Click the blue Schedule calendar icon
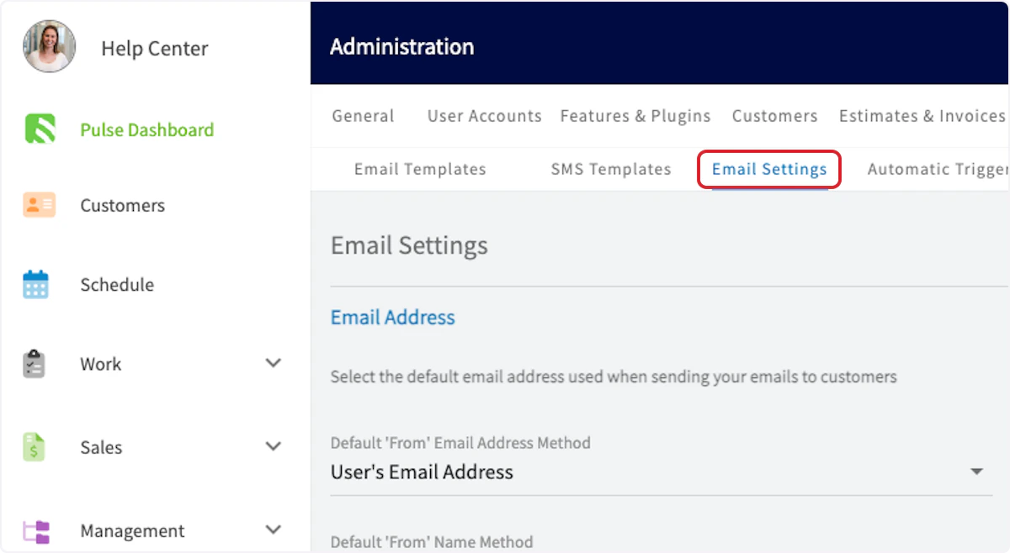 (35, 284)
